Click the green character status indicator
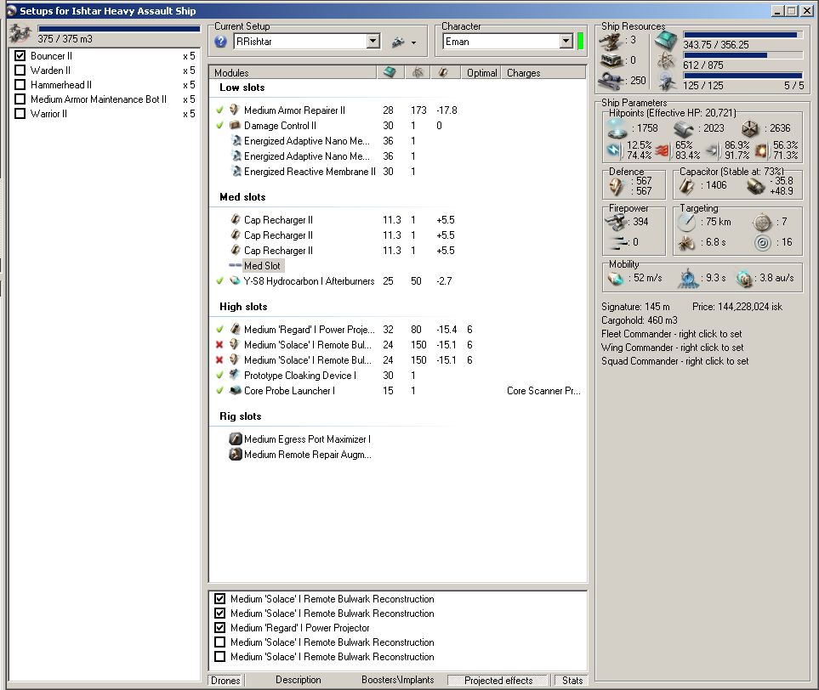This screenshot has width=819, height=690. [x=580, y=42]
